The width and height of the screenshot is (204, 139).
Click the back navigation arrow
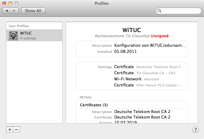(x=7, y=11)
